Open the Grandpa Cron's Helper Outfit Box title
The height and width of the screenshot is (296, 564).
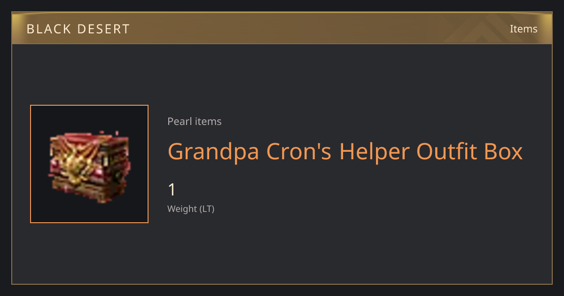pyautogui.click(x=345, y=152)
